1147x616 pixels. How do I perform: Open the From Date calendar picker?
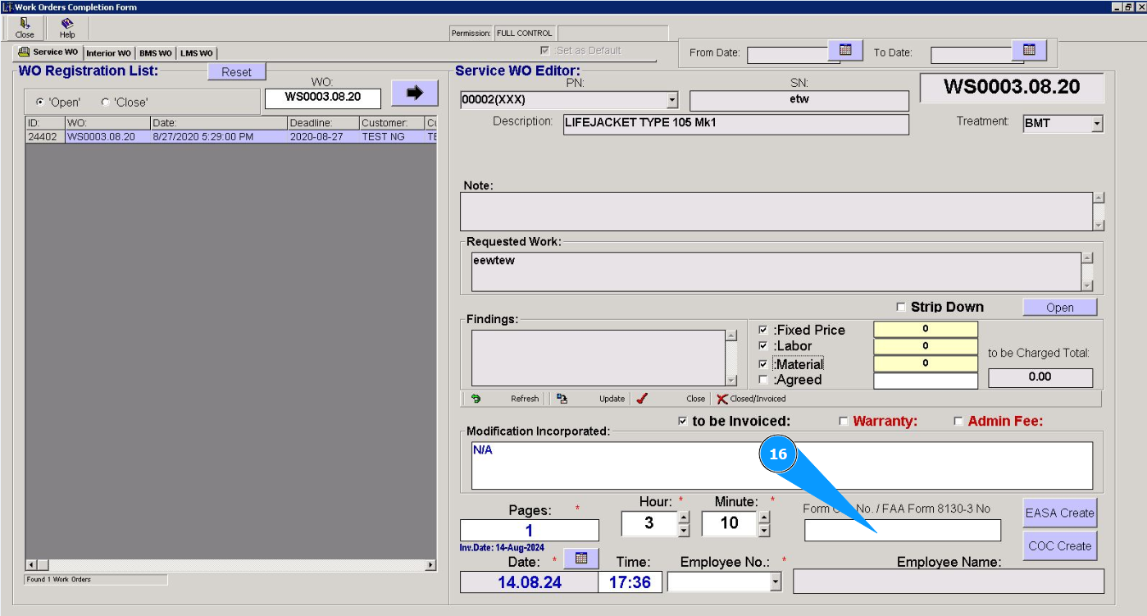(x=845, y=51)
